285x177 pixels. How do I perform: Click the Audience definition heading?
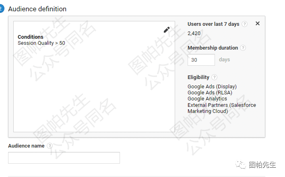[37, 9]
